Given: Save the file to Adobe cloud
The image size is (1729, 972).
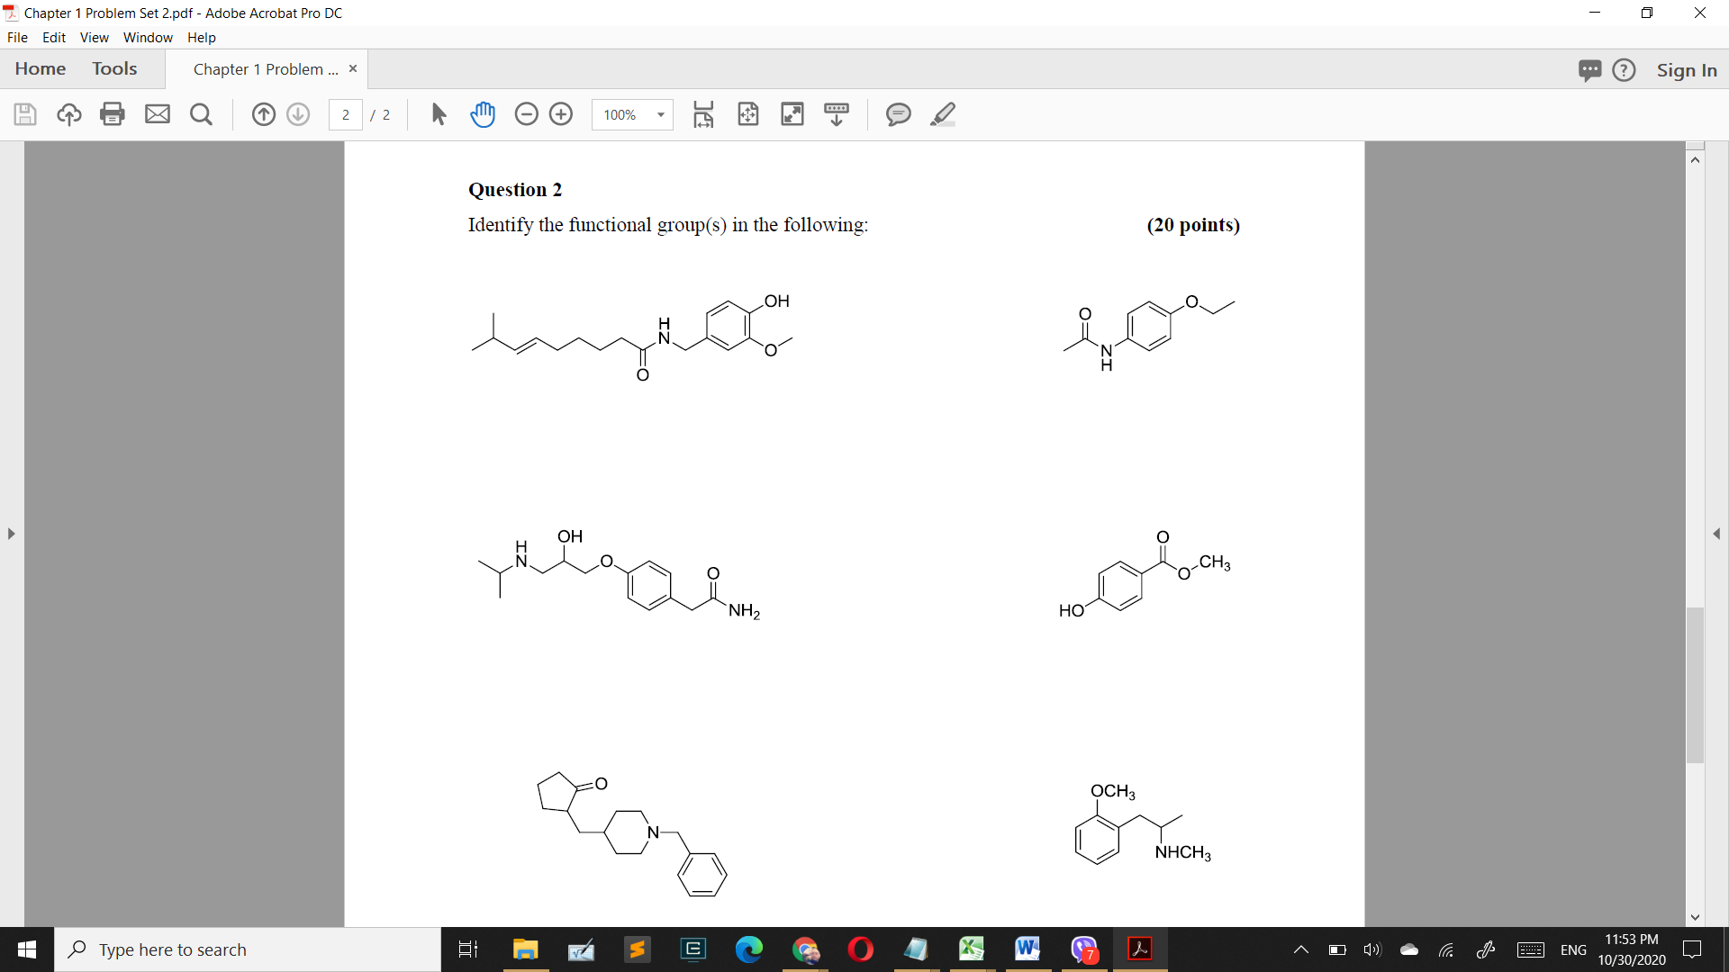Looking at the screenshot, I should 68,114.
